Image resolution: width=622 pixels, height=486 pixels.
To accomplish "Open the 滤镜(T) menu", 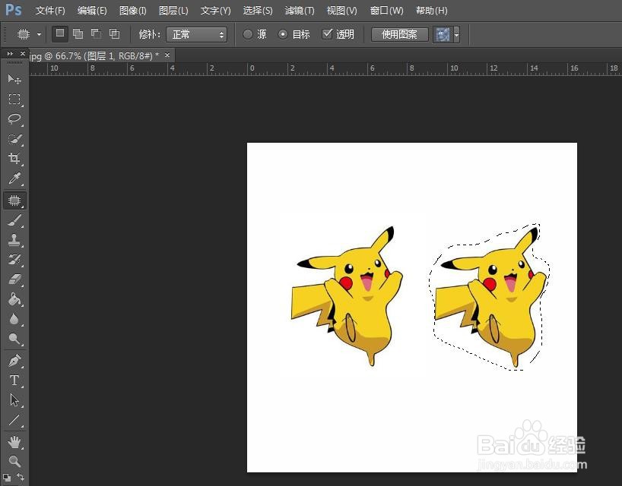I will [x=300, y=11].
